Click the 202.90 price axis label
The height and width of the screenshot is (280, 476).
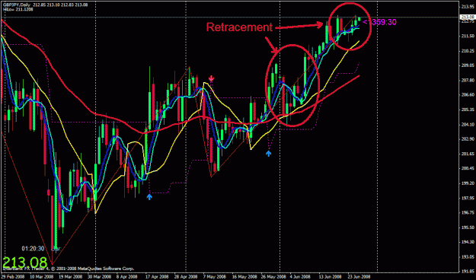tap(468, 139)
